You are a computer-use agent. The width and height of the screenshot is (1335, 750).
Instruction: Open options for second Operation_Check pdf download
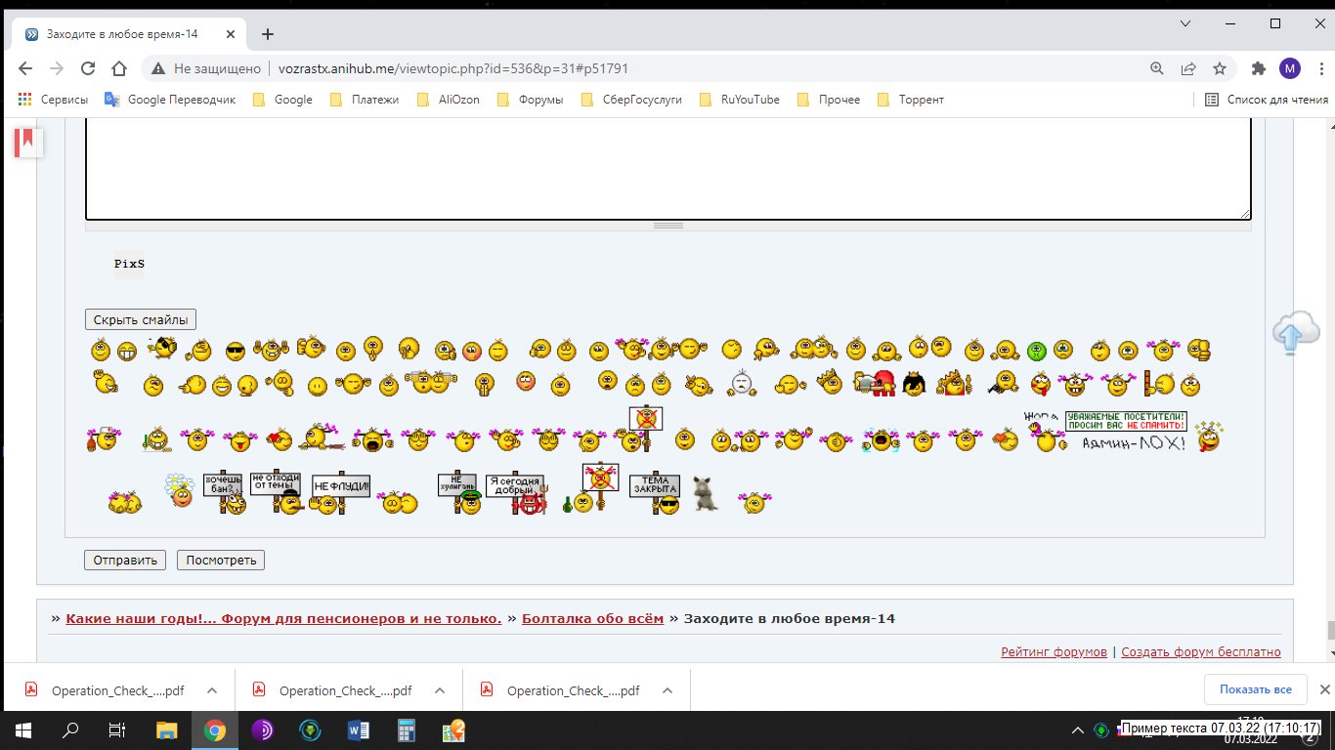tap(439, 690)
